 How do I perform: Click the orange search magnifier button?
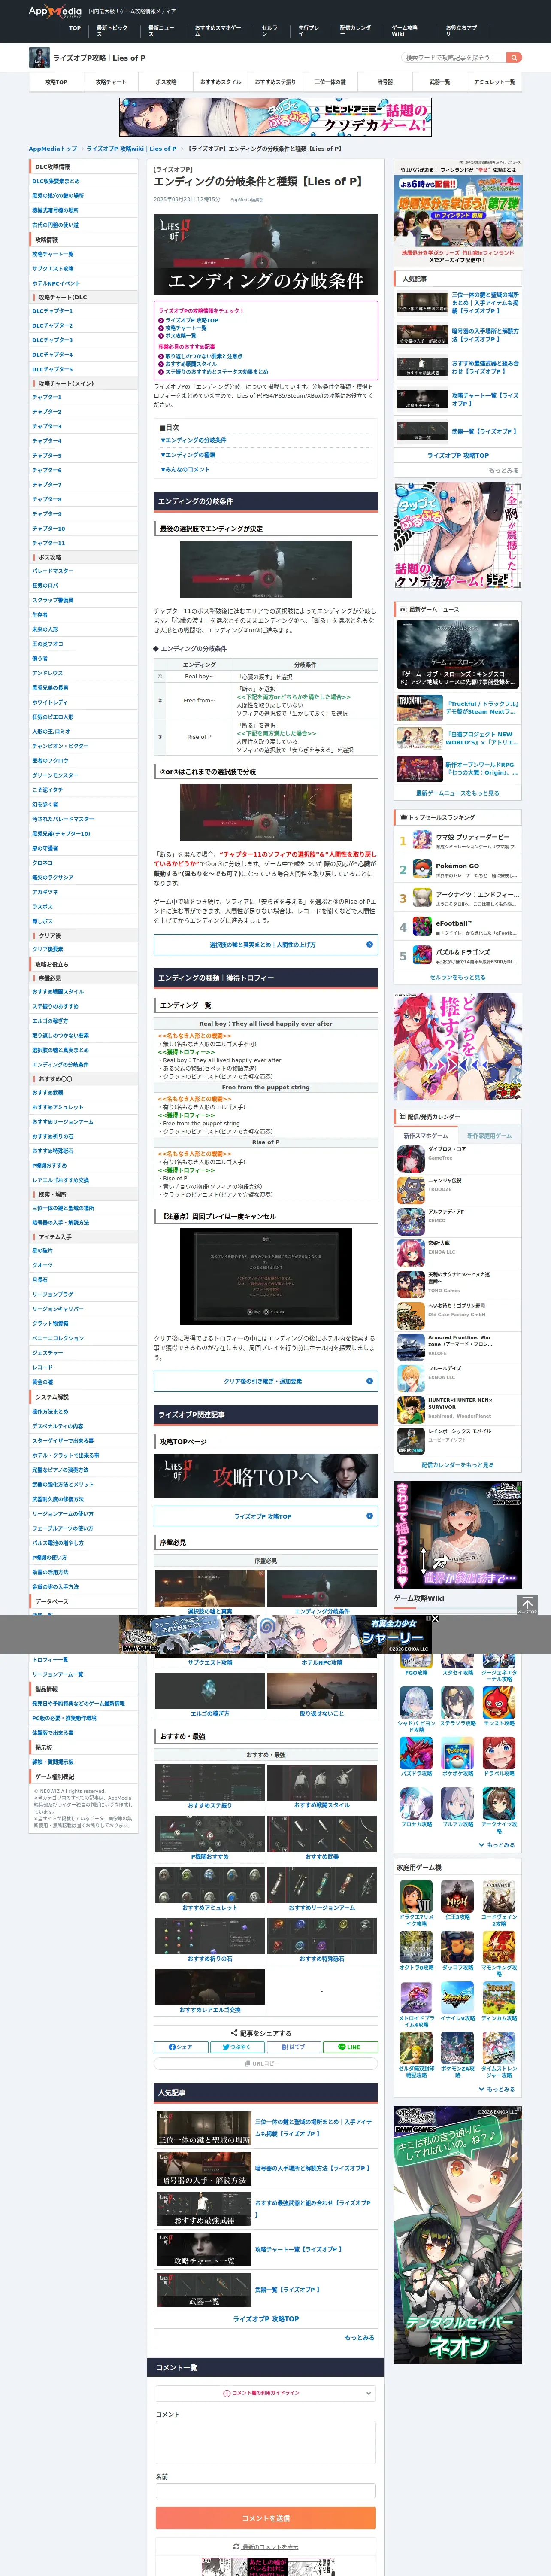point(514,57)
